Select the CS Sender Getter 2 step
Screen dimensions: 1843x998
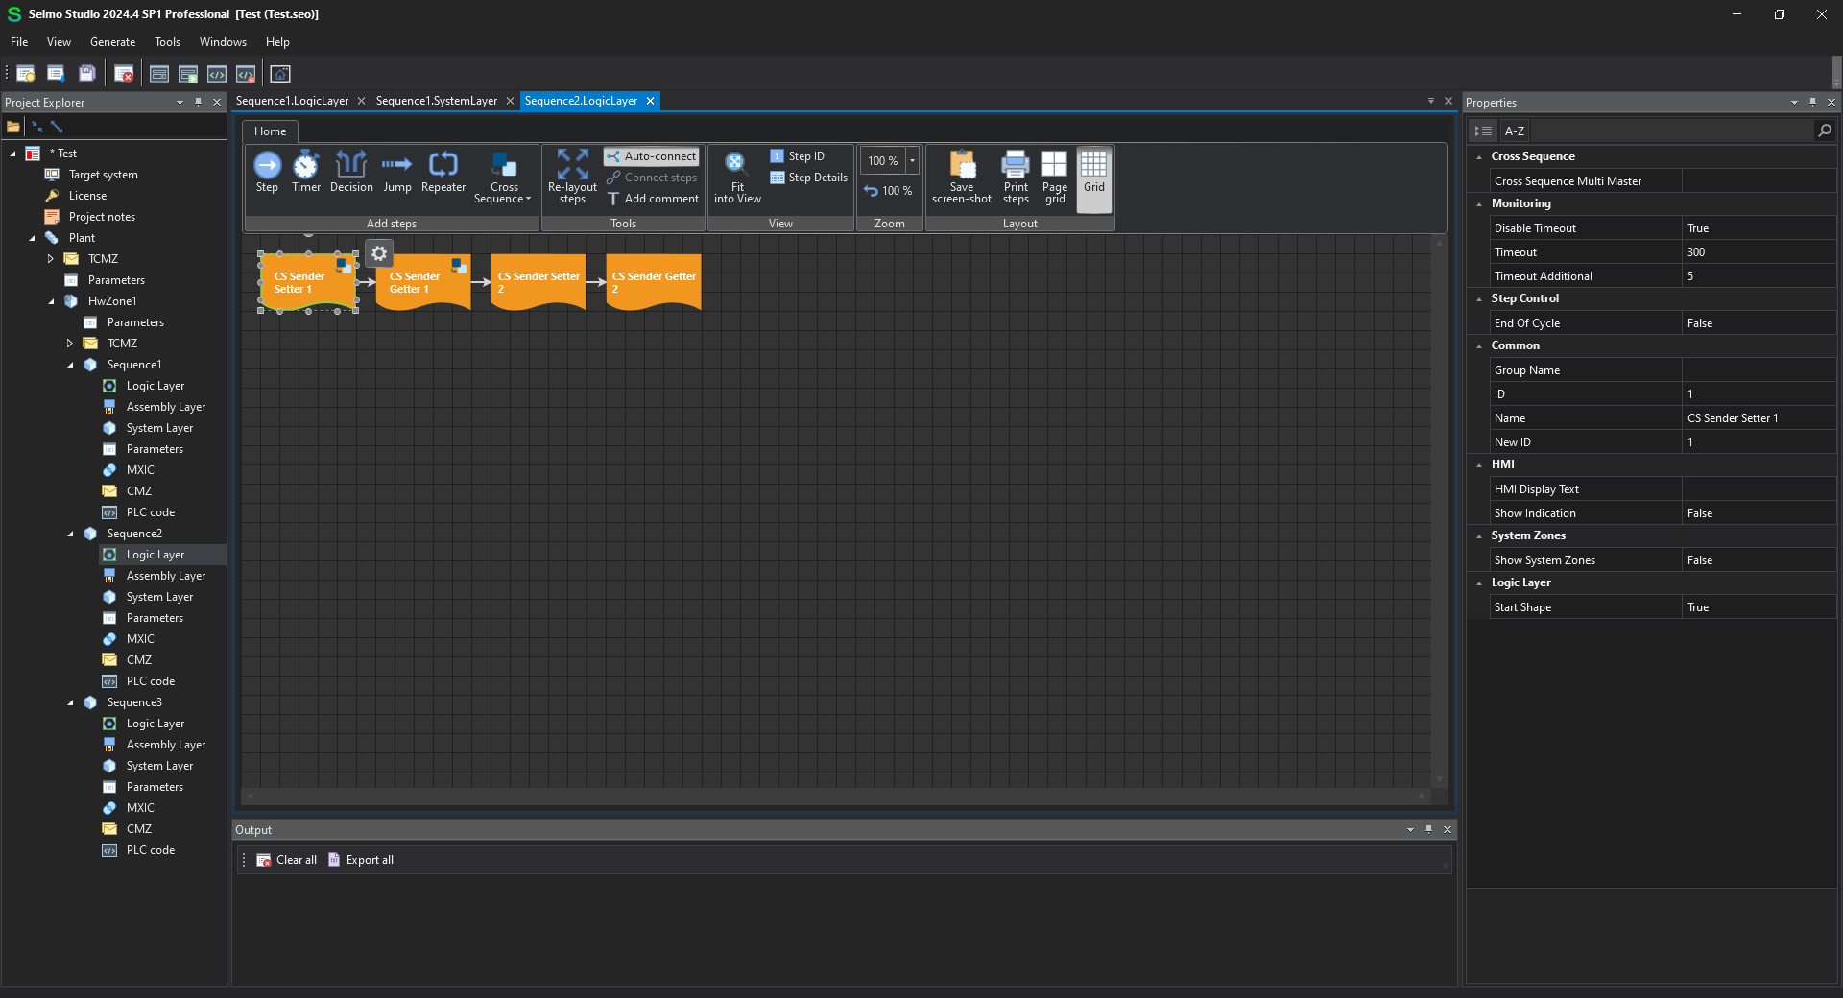(x=654, y=282)
